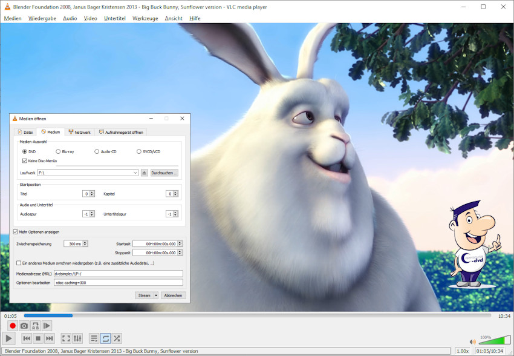Uncheck Keine Disc-Menüs checkbox
This screenshot has width=514, height=356.
tap(25, 160)
